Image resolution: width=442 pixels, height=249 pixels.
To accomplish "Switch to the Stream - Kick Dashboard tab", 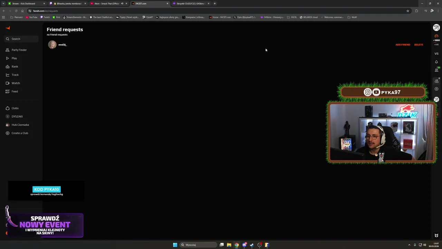I will coord(26,3).
